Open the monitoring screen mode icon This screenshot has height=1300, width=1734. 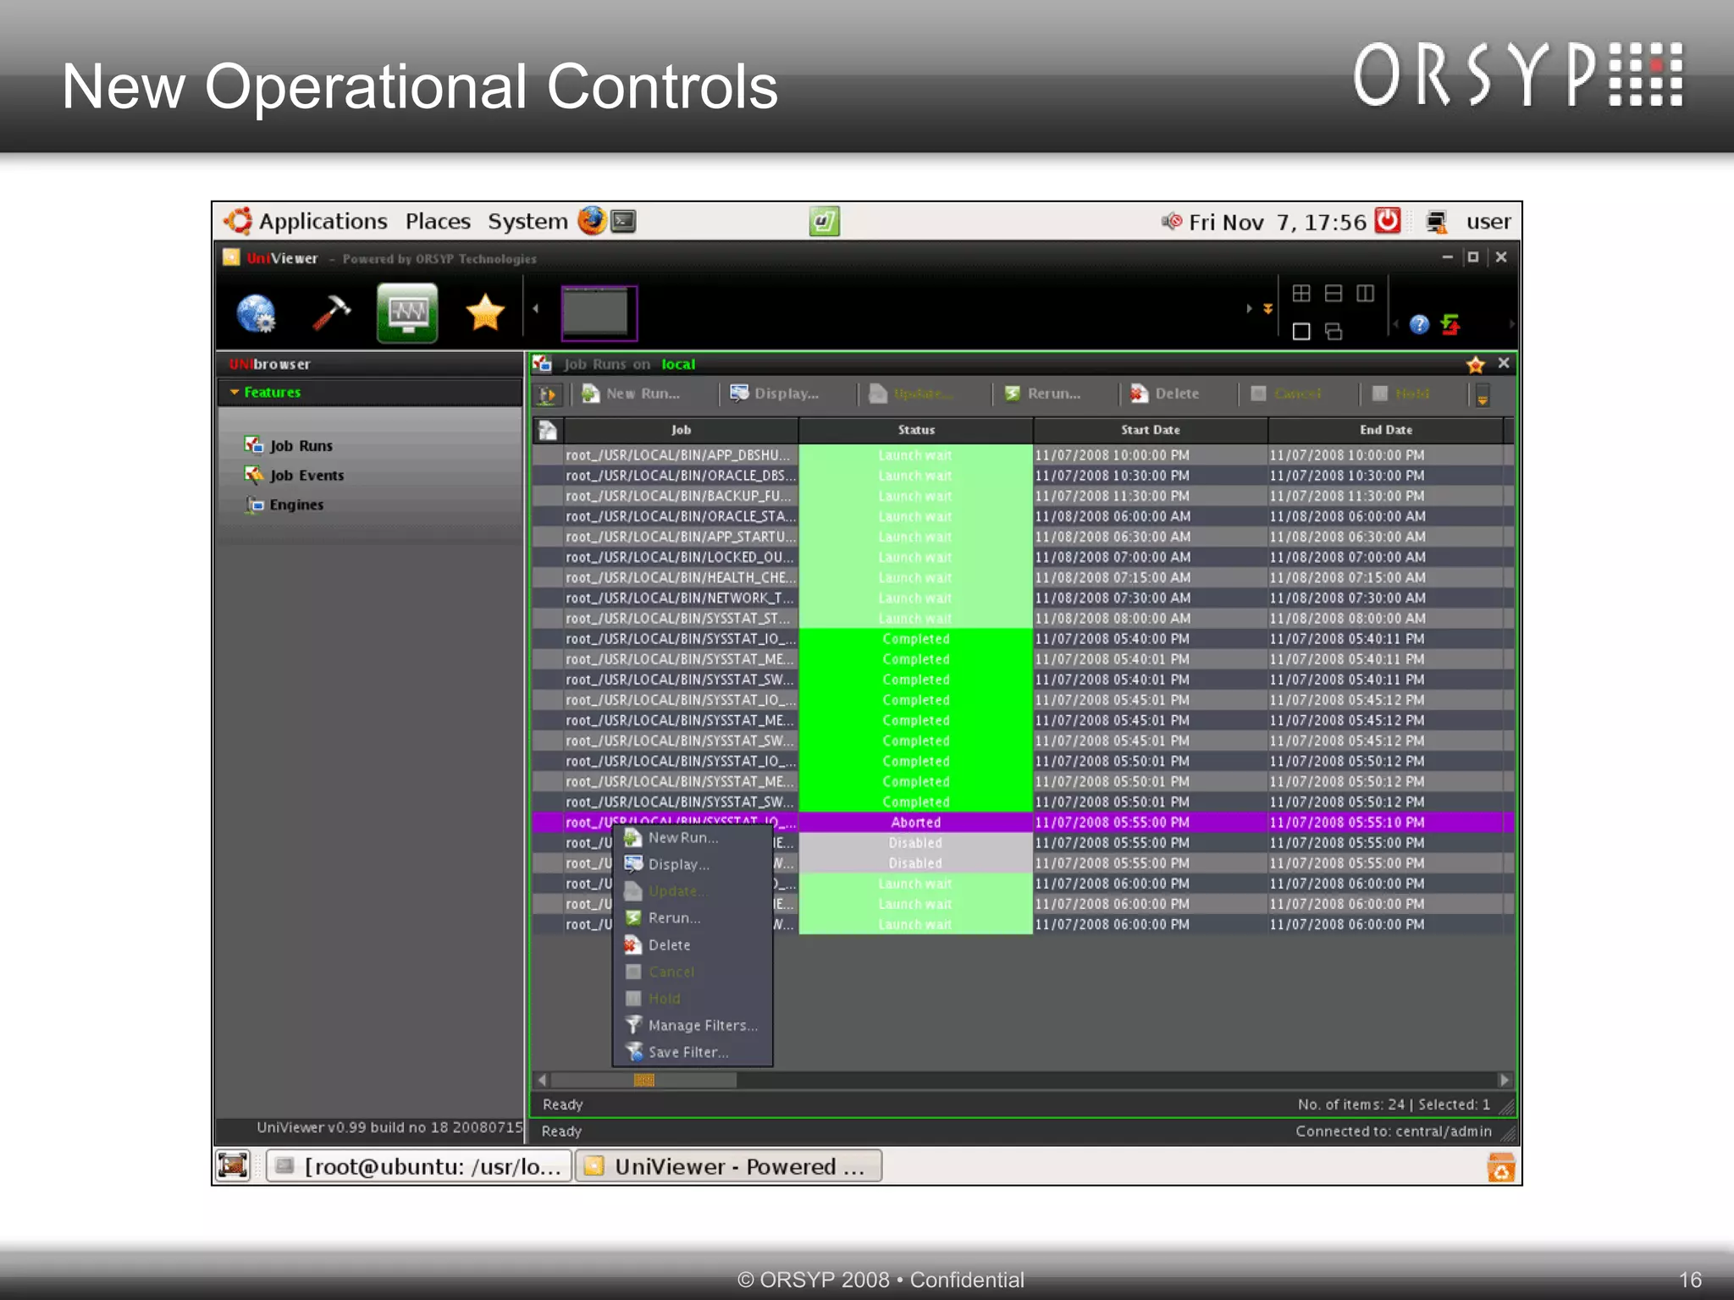[407, 312]
